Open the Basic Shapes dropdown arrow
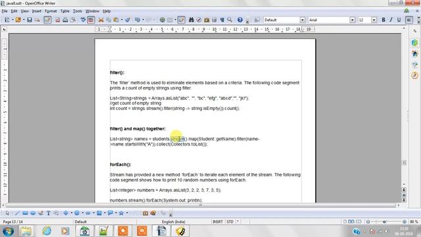 (72, 213)
